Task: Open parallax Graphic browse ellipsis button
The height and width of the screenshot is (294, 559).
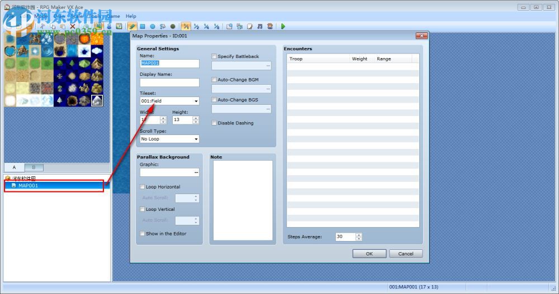Action: [x=196, y=172]
